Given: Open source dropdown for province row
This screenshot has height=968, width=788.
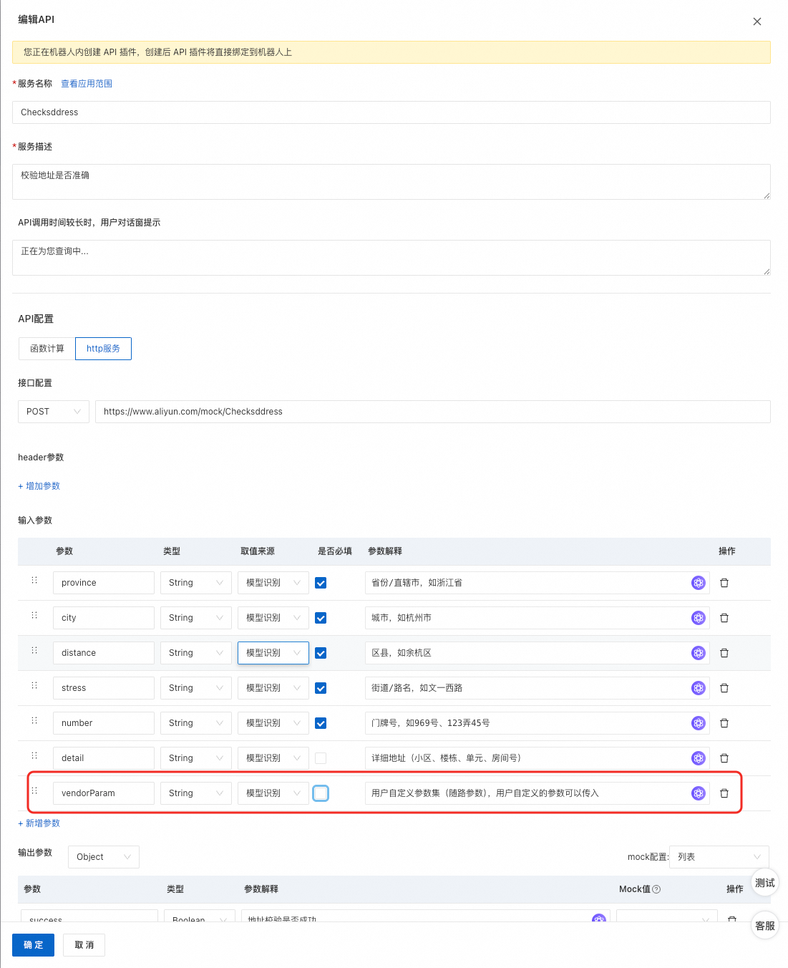Looking at the screenshot, I should pyautogui.click(x=273, y=583).
